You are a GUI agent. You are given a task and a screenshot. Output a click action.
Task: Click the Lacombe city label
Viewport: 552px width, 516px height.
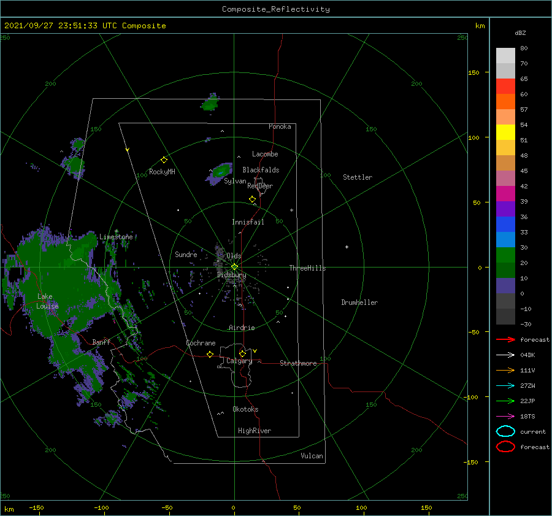click(265, 154)
